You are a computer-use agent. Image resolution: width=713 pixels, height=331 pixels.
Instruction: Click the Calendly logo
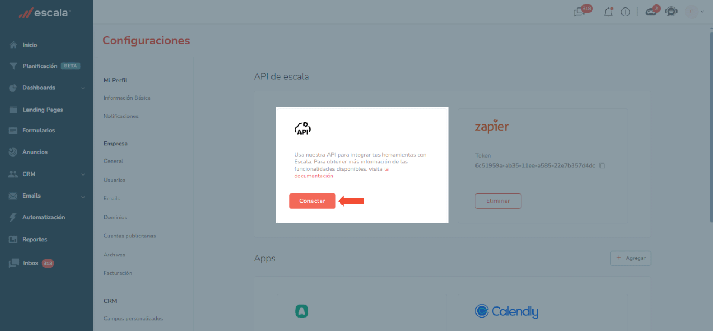coord(507,311)
